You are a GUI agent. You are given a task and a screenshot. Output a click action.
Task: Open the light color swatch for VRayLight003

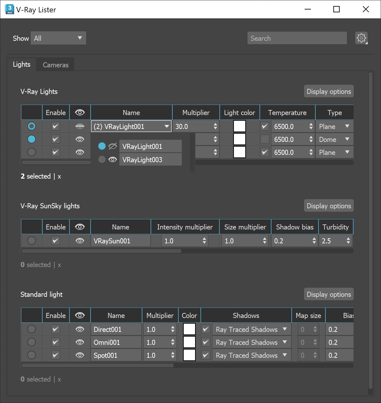point(239,152)
